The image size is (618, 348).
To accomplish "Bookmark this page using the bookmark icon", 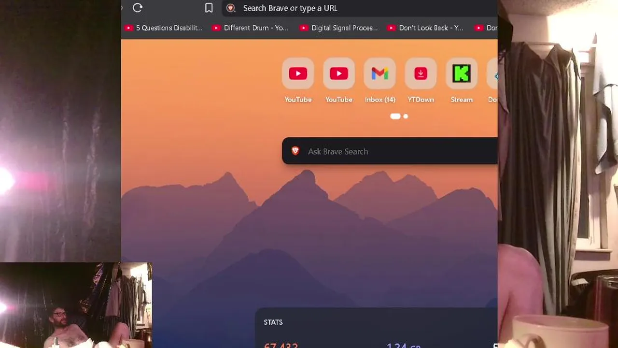I will click(209, 8).
